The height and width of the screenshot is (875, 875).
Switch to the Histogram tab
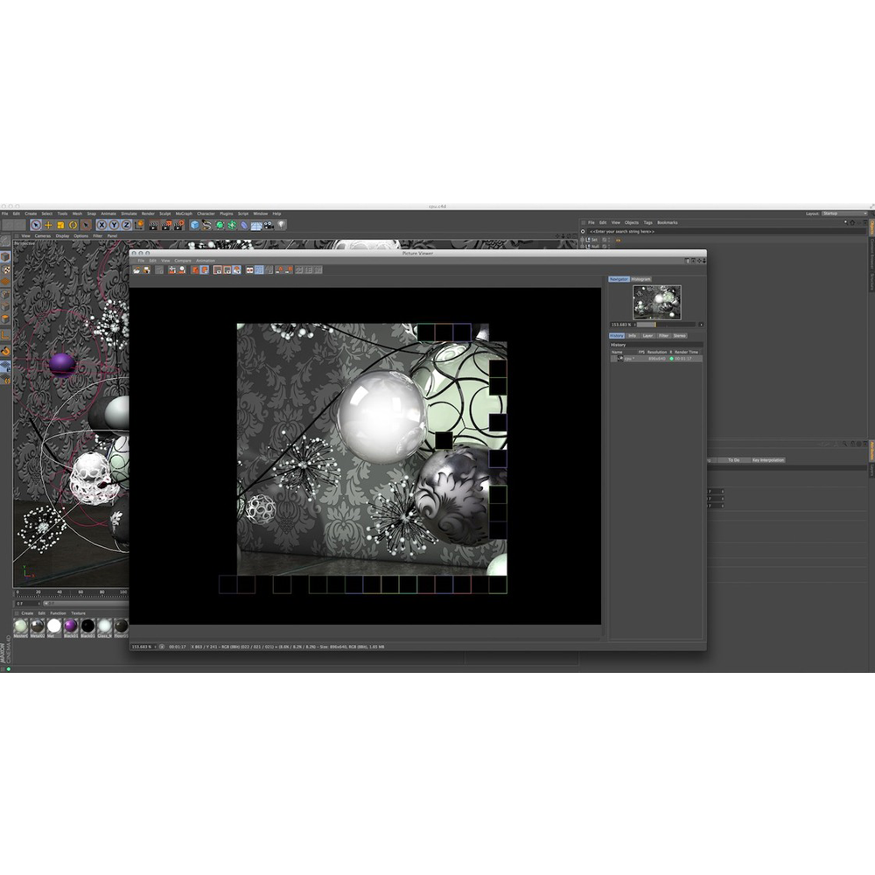click(x=641, y=279)
